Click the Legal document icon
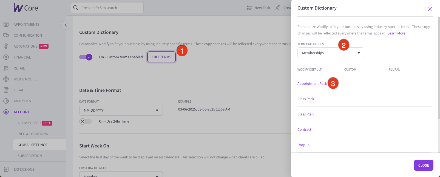440x177 pixels. (6, 90)
